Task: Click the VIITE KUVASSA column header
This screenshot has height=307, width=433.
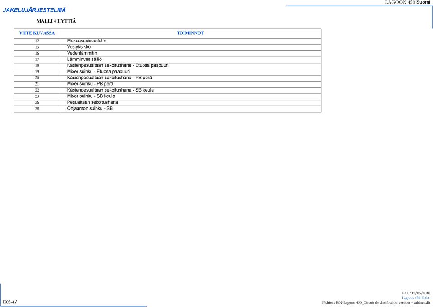Action: click(x=37, y=33)
